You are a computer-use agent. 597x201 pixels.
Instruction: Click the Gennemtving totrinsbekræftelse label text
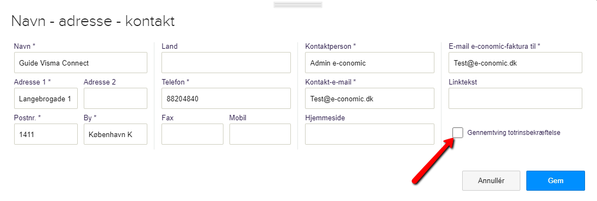[514, 133]
